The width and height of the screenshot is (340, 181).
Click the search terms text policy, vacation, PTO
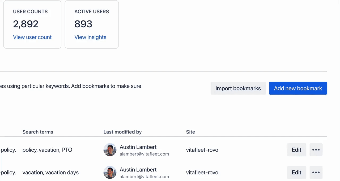(47, 150)
